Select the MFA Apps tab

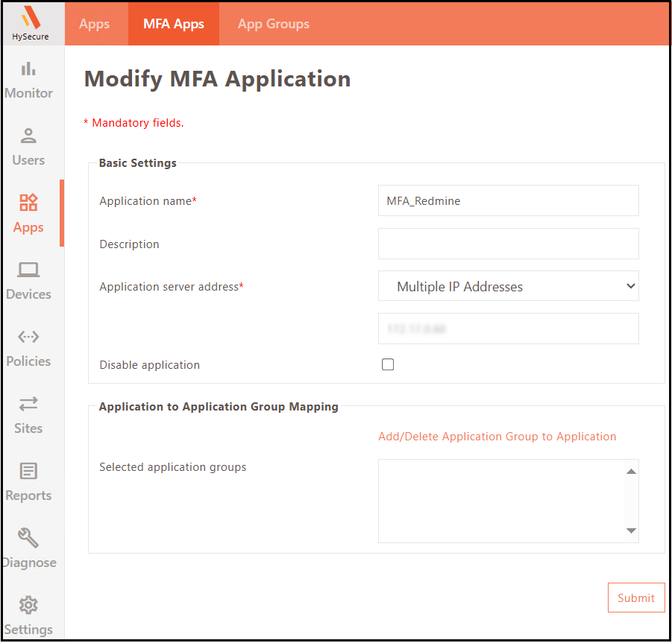click(x=174, y=24)
